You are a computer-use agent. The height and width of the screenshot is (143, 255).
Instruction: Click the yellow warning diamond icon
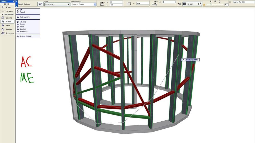tap(204, 5)
